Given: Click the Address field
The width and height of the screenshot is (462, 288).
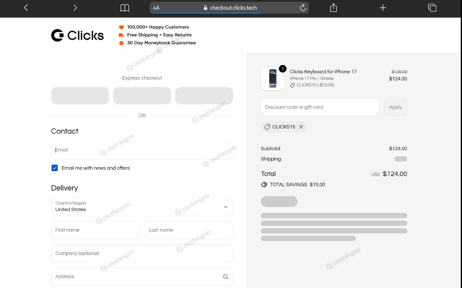Looking at the screenshot, I should pos(142,276).
